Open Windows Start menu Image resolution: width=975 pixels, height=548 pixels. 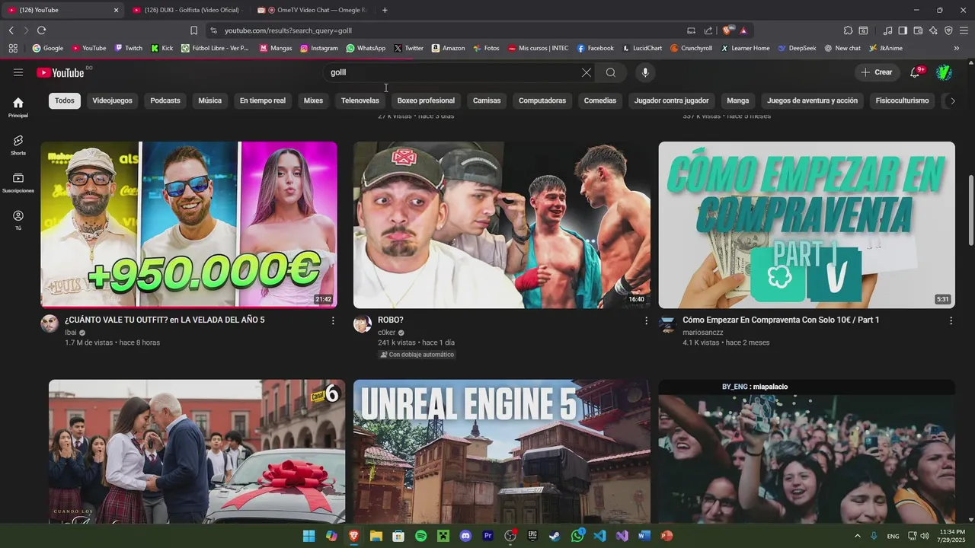308,536
